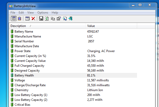Select the Power State row

(74, 51)
